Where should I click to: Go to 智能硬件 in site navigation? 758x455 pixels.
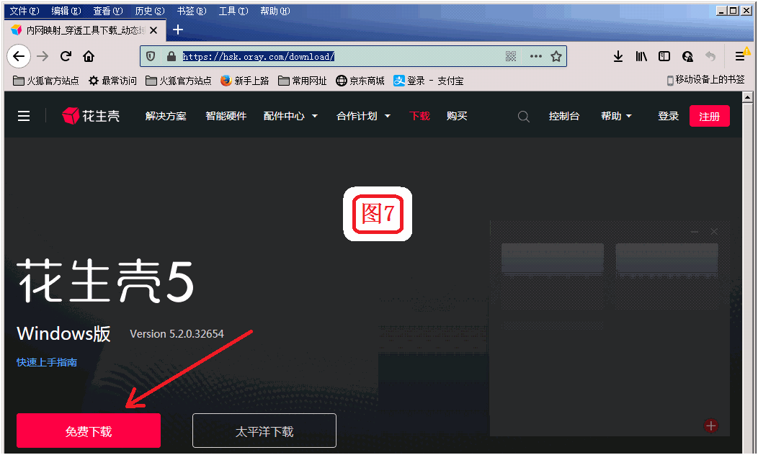point(226,116)
